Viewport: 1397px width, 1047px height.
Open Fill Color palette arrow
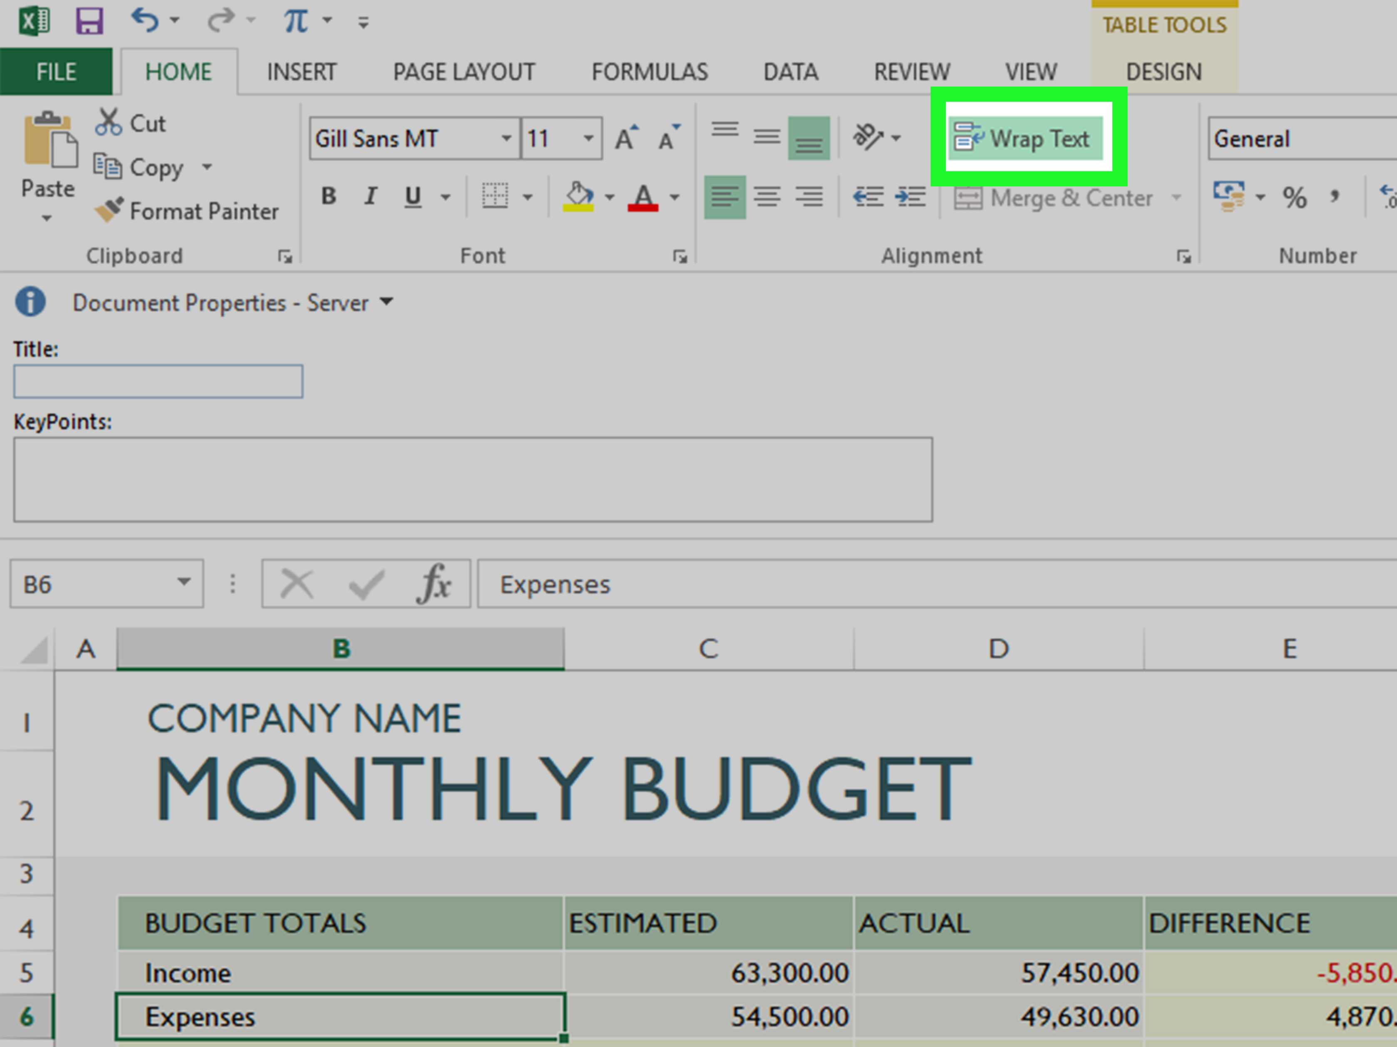click(610, 197)
